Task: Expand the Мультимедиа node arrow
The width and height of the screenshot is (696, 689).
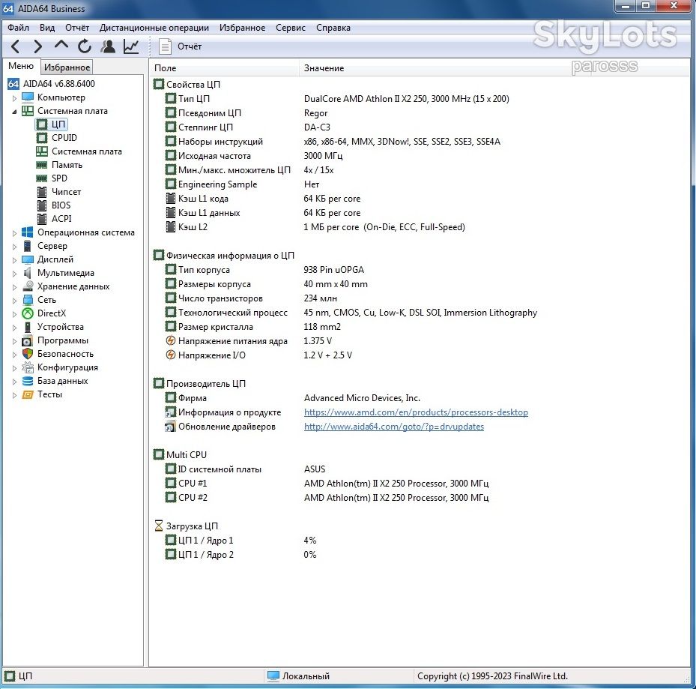Action: tap(14, 274)
